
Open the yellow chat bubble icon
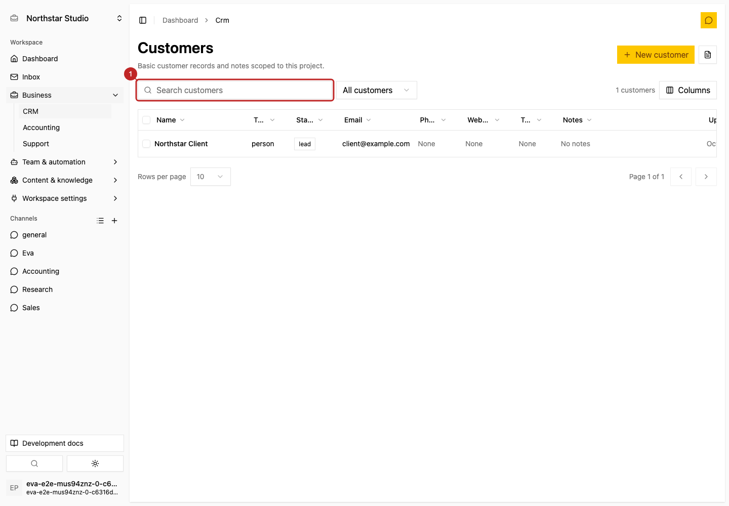click(709, 20)
